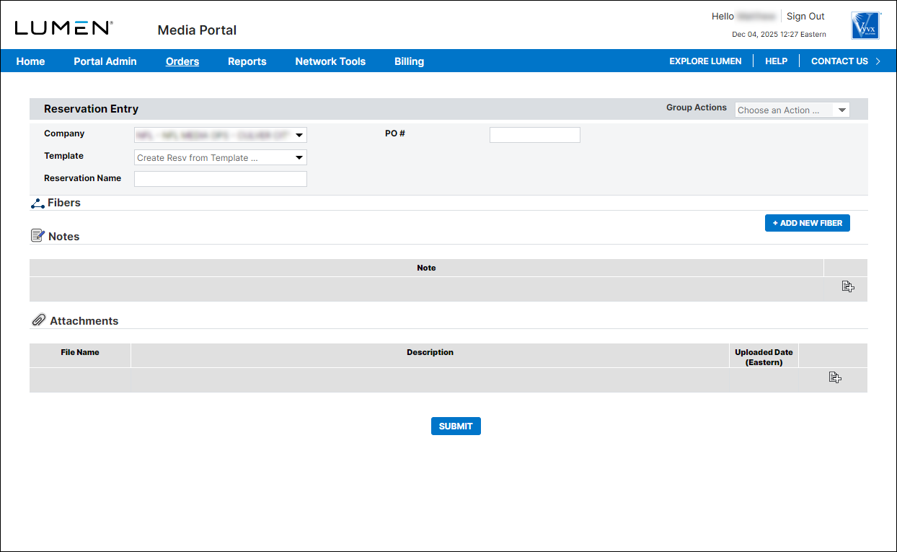
Task: Open the Group Actions dropdown
Action: [792, 110]
